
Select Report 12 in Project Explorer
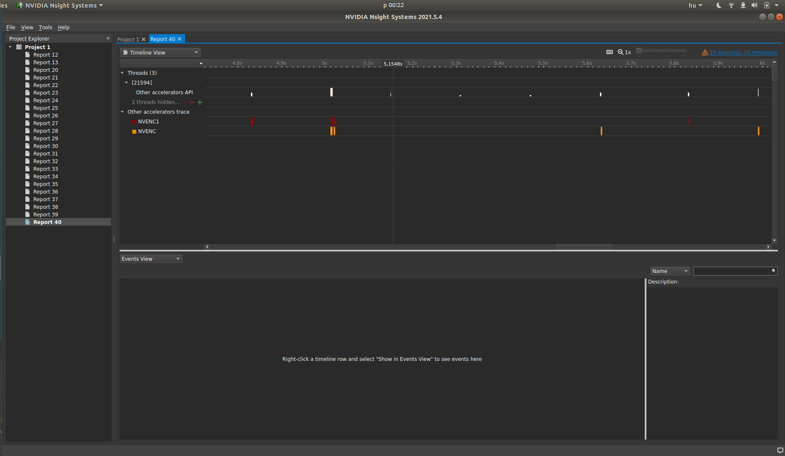point(46,55)
